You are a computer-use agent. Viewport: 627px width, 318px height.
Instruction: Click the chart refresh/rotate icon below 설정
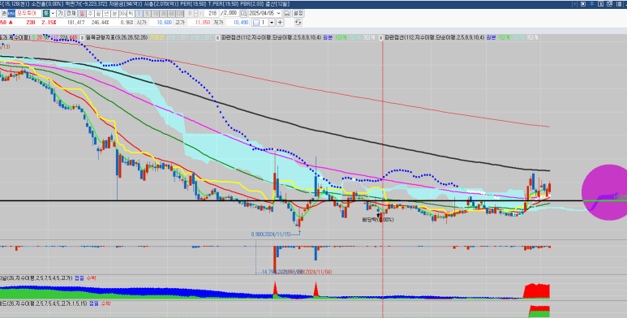point(298,23)
